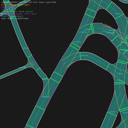128x128 pixels.
Task: Click road label 41385257
Action: (118, 14)
